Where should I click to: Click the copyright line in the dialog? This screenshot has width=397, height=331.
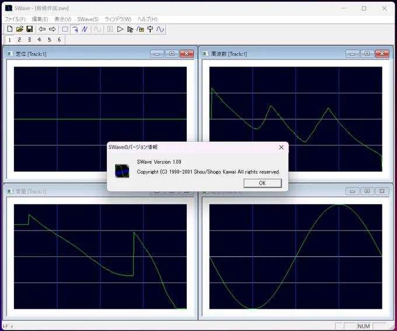(x=208, y=172)
